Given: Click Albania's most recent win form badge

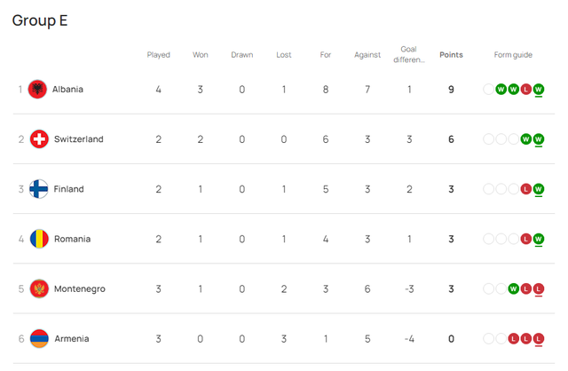Looking at the screenshot, I should tap(539, 89).
